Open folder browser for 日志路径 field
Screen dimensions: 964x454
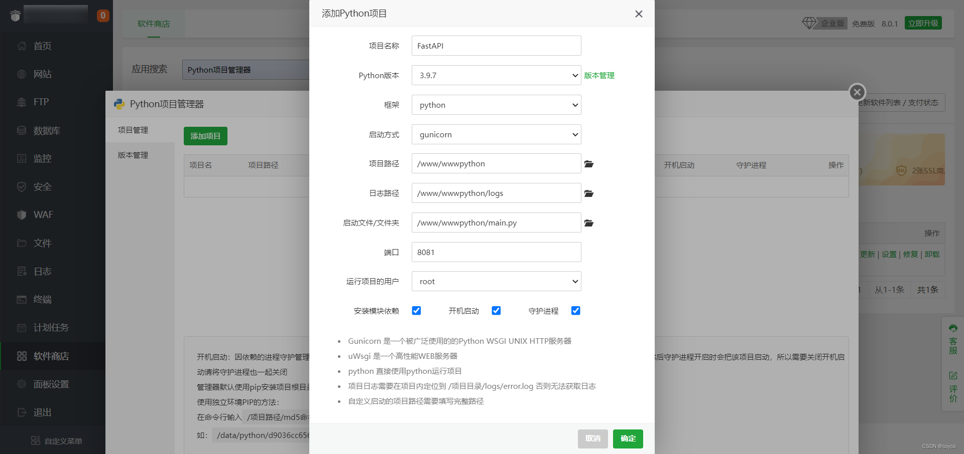click(x=589, y=193)
